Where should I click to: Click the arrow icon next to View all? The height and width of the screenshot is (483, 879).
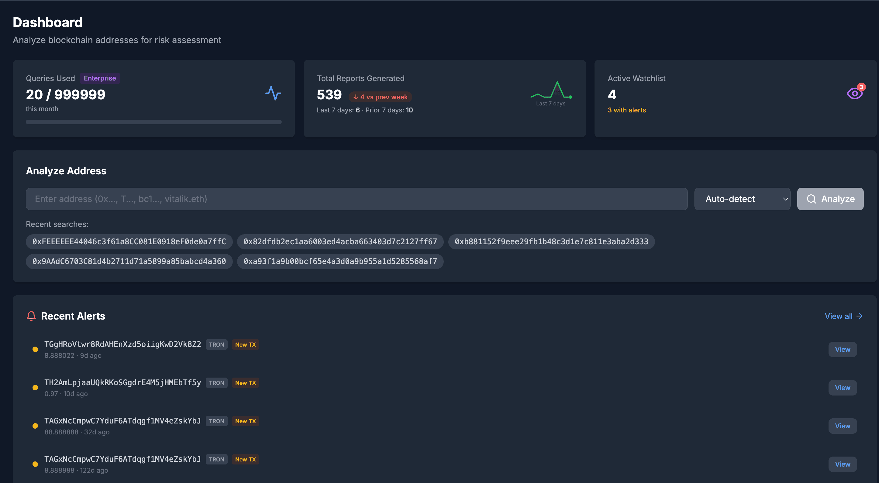coord(859,316)
